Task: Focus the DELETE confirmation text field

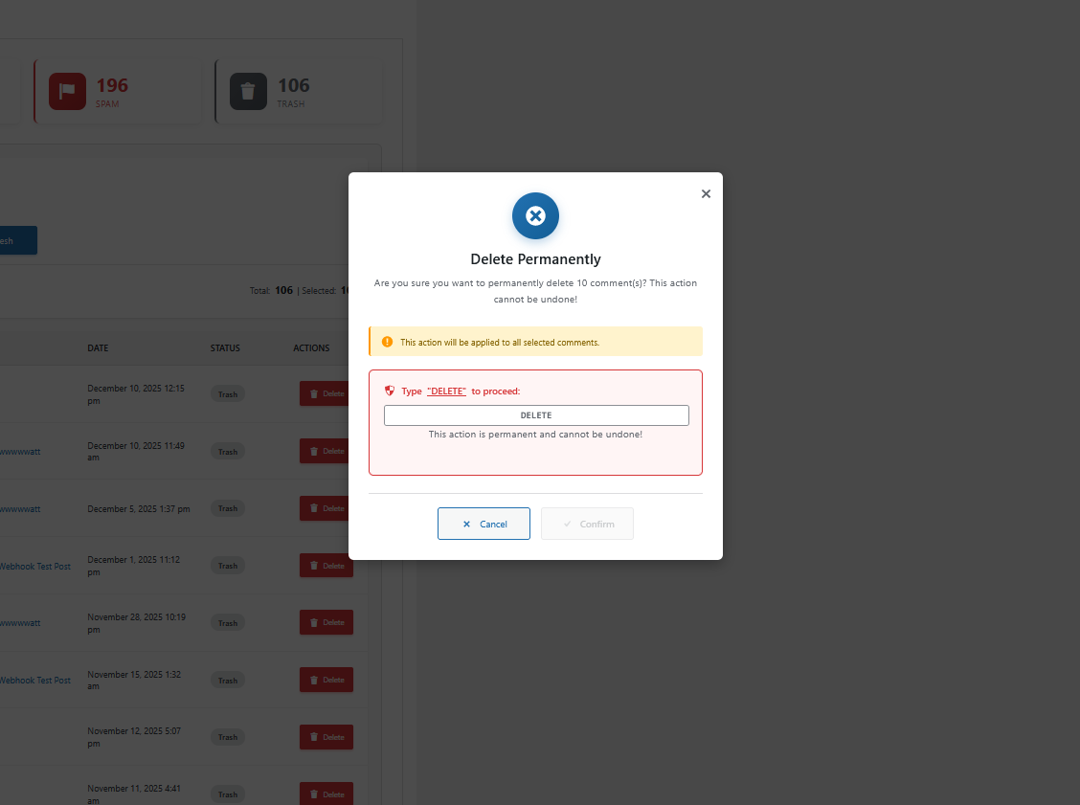Action: [536, 415]
